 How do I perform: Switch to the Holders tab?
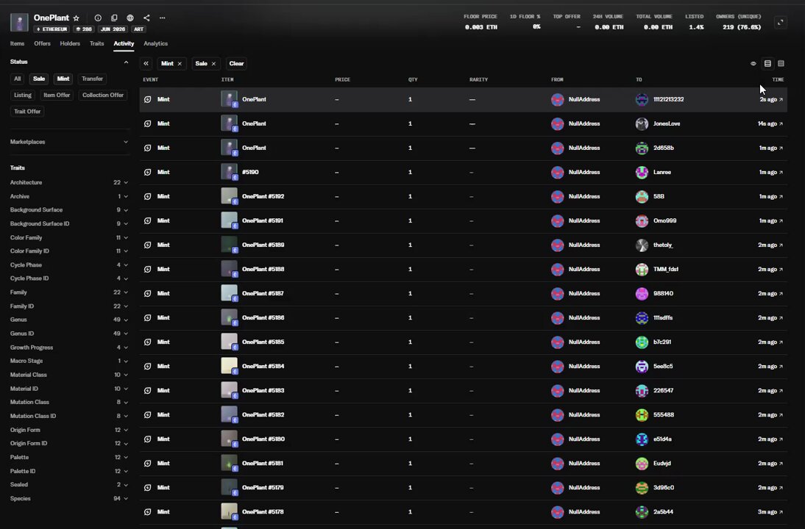[x=70, y=43]
